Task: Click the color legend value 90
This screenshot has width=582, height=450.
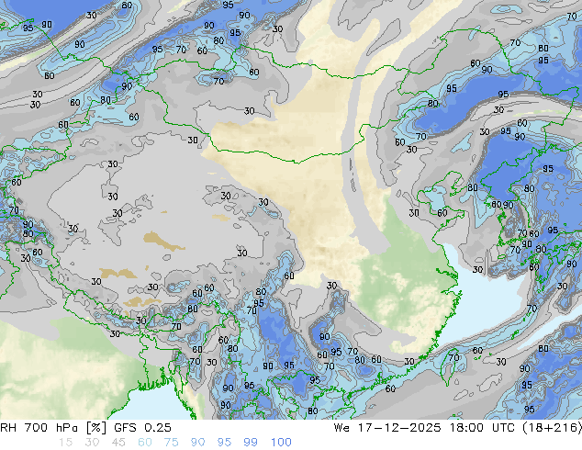Action: [197, 443]
